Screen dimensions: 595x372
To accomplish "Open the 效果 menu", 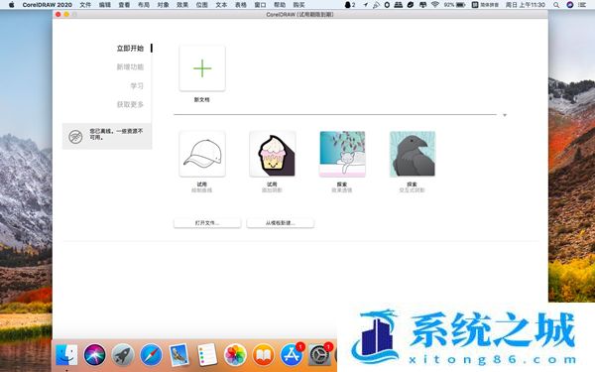I will [182, 5].
